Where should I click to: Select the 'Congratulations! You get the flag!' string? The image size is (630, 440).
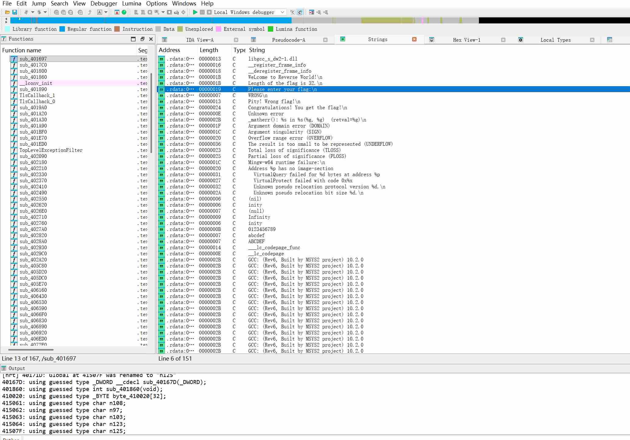[x=297, y=108]
